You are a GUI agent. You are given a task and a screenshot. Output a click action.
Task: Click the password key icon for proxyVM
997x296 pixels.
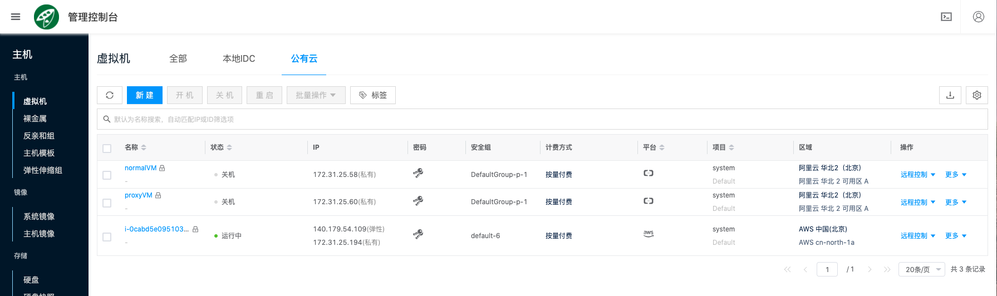418,201
